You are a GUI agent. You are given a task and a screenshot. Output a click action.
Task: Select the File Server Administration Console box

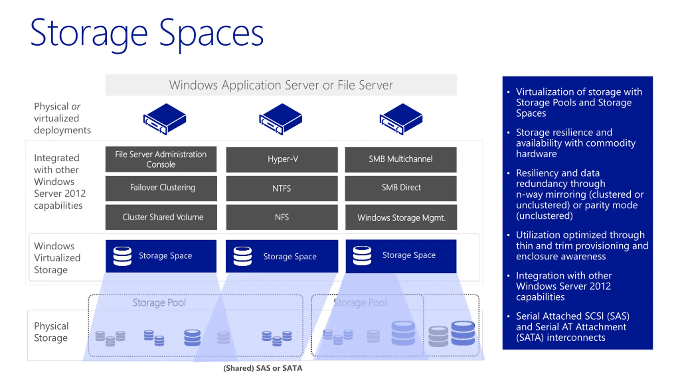click(161, 159)
